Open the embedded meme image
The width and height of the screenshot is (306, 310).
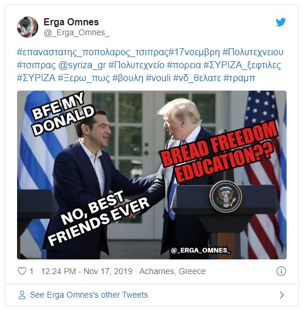152,175
